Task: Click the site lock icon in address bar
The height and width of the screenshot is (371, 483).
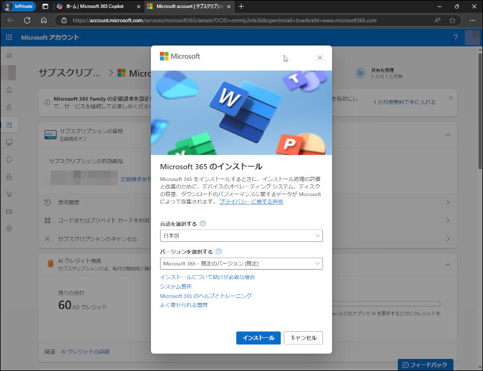Action: tap(64, 21)
